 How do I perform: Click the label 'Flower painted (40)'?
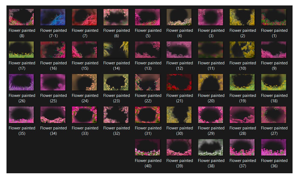(x=148, y=163)
